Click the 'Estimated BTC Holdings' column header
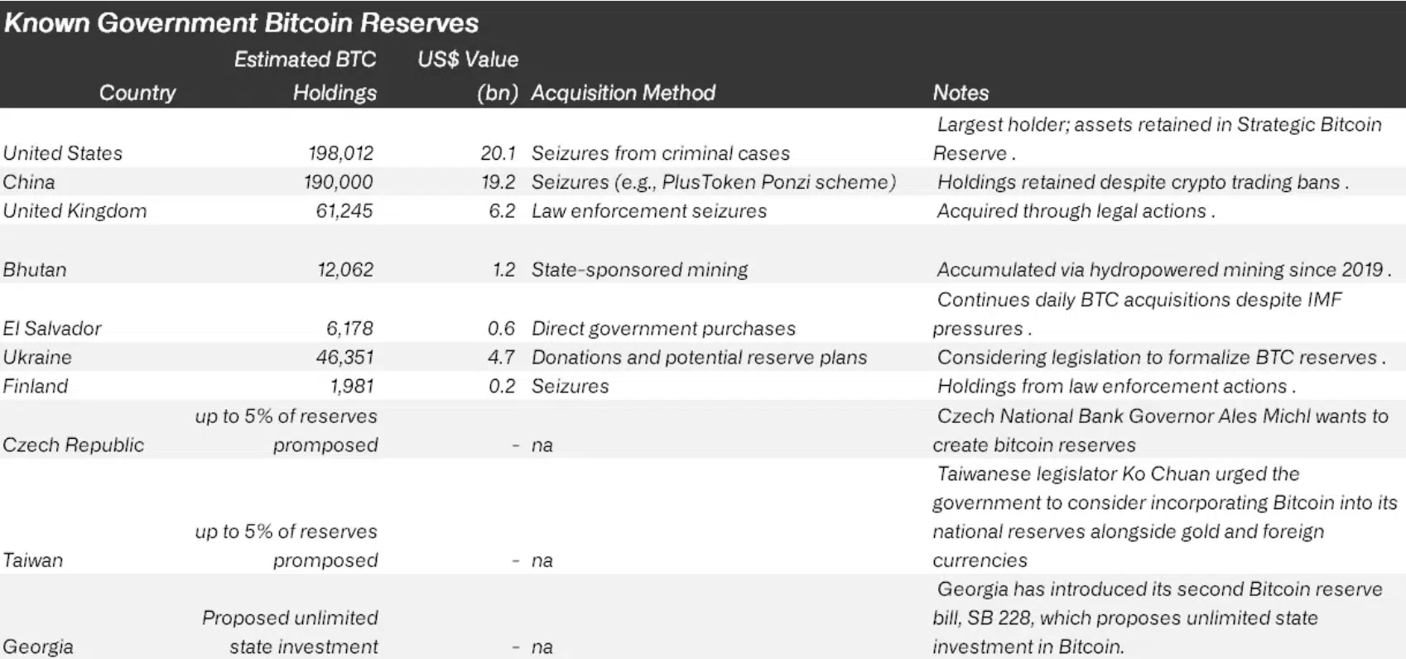This screenshot has height=659, width=1406. point(306,76)
